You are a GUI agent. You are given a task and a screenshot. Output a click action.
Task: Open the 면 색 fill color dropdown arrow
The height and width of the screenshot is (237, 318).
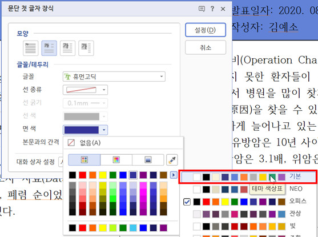104,130
